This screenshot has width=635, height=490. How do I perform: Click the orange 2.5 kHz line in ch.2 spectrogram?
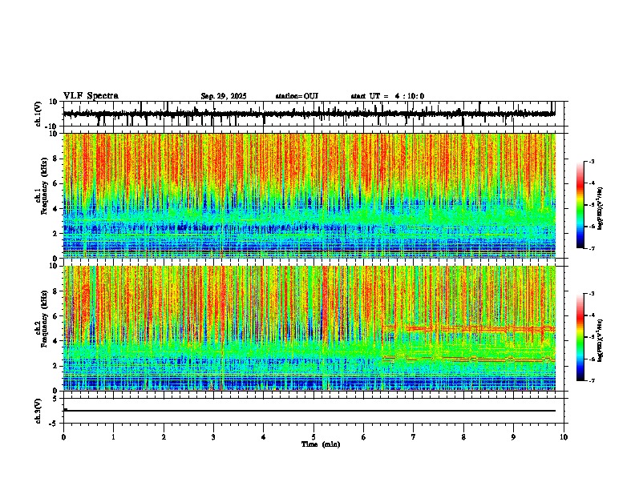click(469, 359)
